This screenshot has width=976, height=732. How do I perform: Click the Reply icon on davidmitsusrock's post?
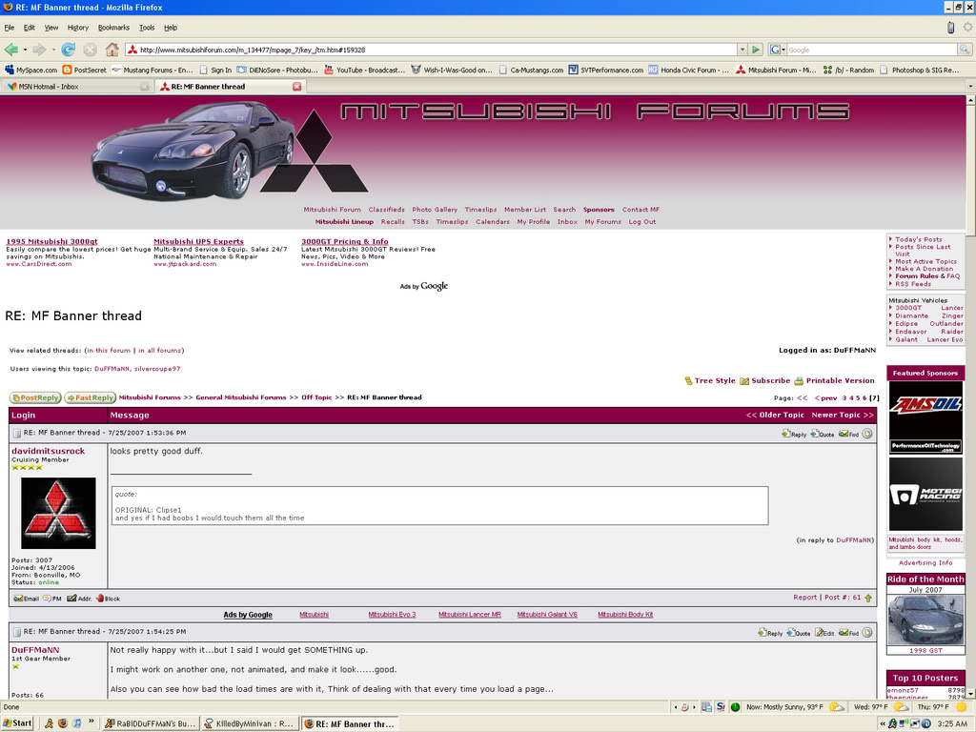pyautogui.click(x=785, y=434)
